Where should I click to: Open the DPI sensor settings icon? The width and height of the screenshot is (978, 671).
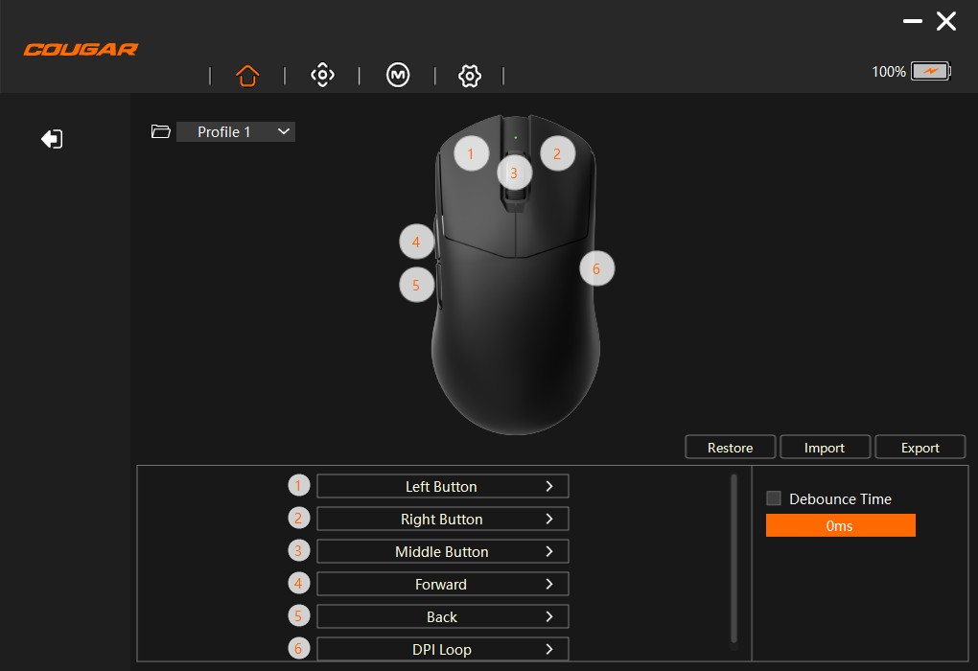point(323,76)
